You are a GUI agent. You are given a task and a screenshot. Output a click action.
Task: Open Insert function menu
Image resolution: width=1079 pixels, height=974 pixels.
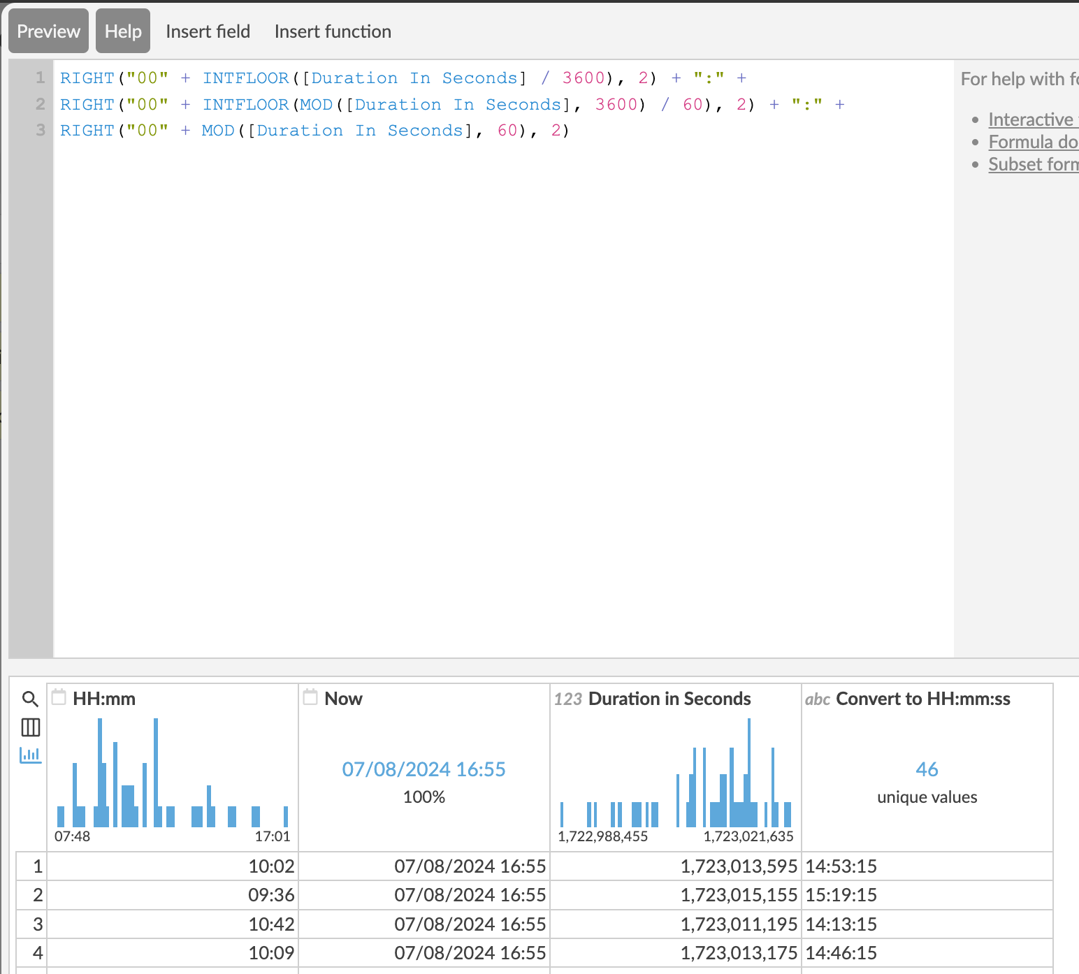333,31
